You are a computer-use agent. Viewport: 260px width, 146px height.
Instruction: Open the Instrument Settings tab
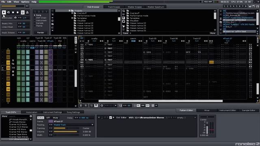point(52,112)
